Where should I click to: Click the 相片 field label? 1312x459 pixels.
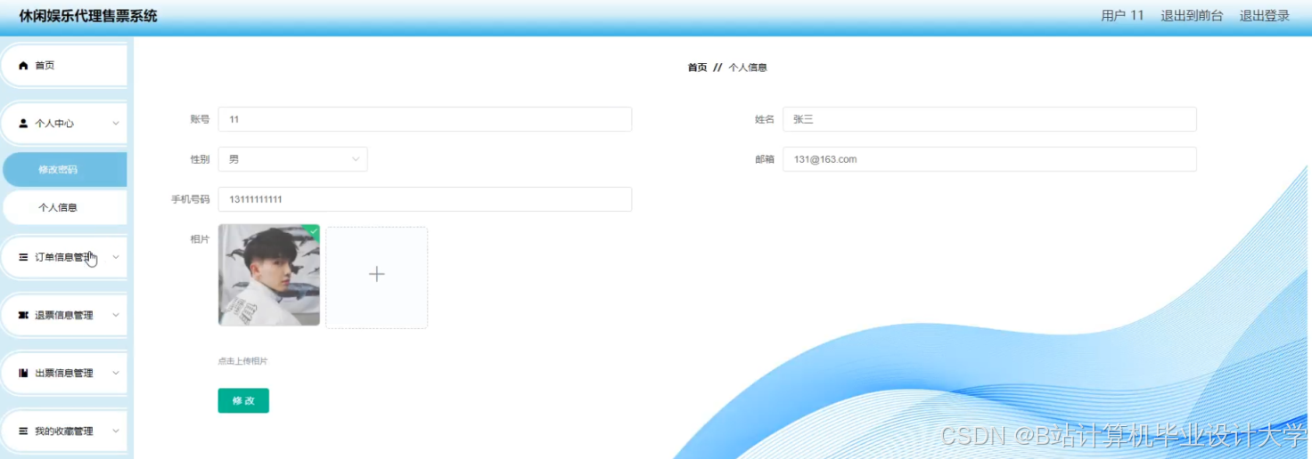pyautogui.click(x=200, y=239)
